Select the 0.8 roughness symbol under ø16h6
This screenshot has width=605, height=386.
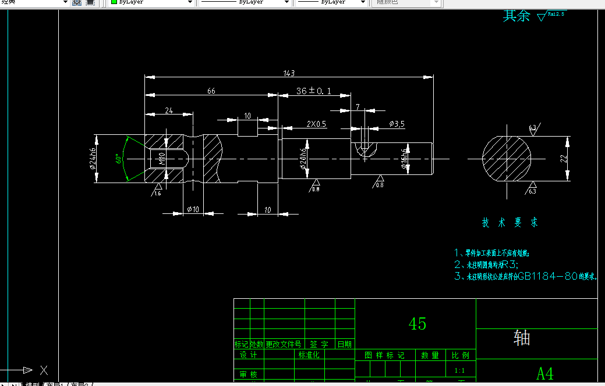pos(378,182)
